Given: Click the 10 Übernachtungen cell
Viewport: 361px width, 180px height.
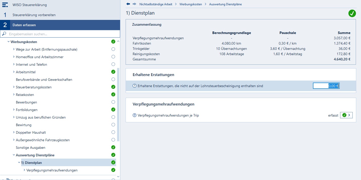Looking at the screenshot, I should (231, 49).
